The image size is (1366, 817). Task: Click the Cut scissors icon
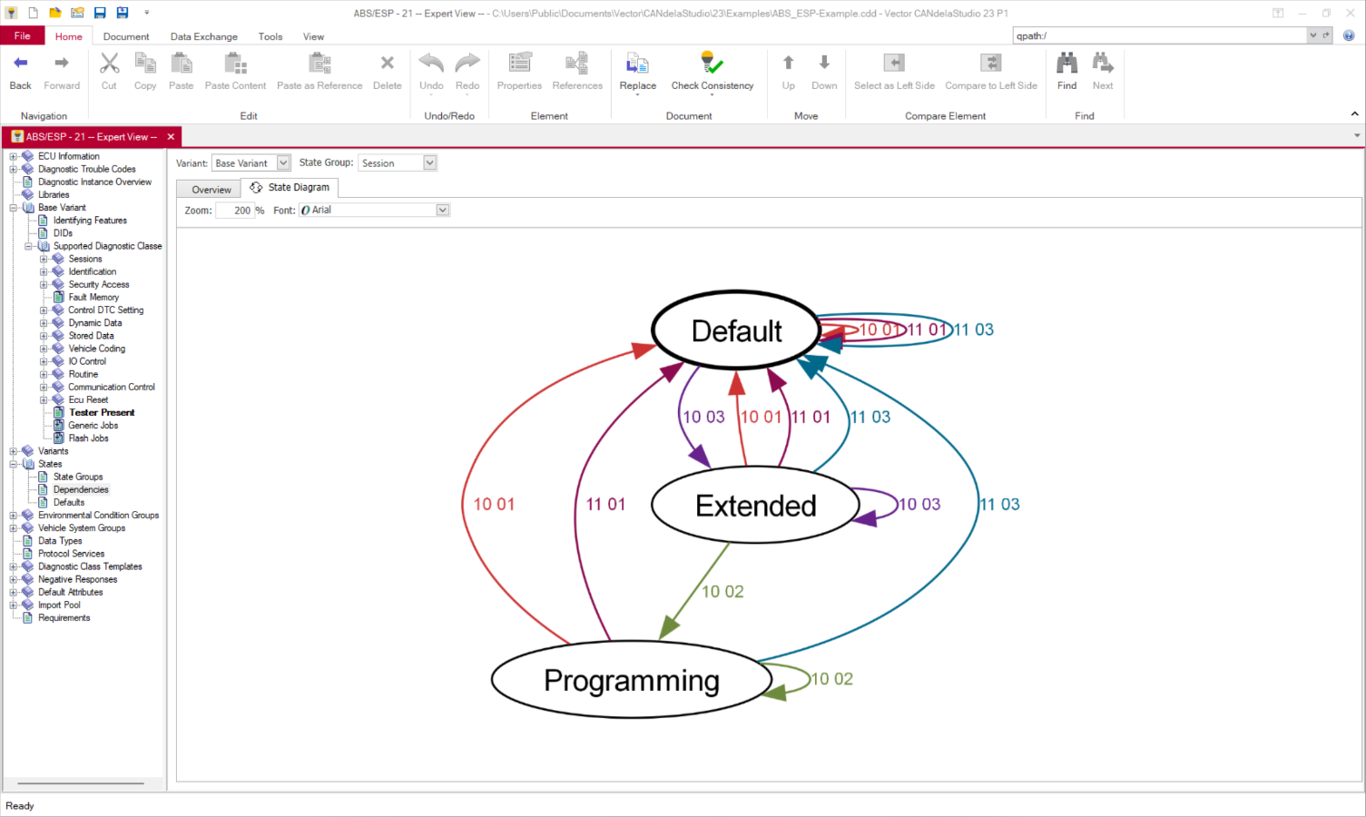[109, 63]
